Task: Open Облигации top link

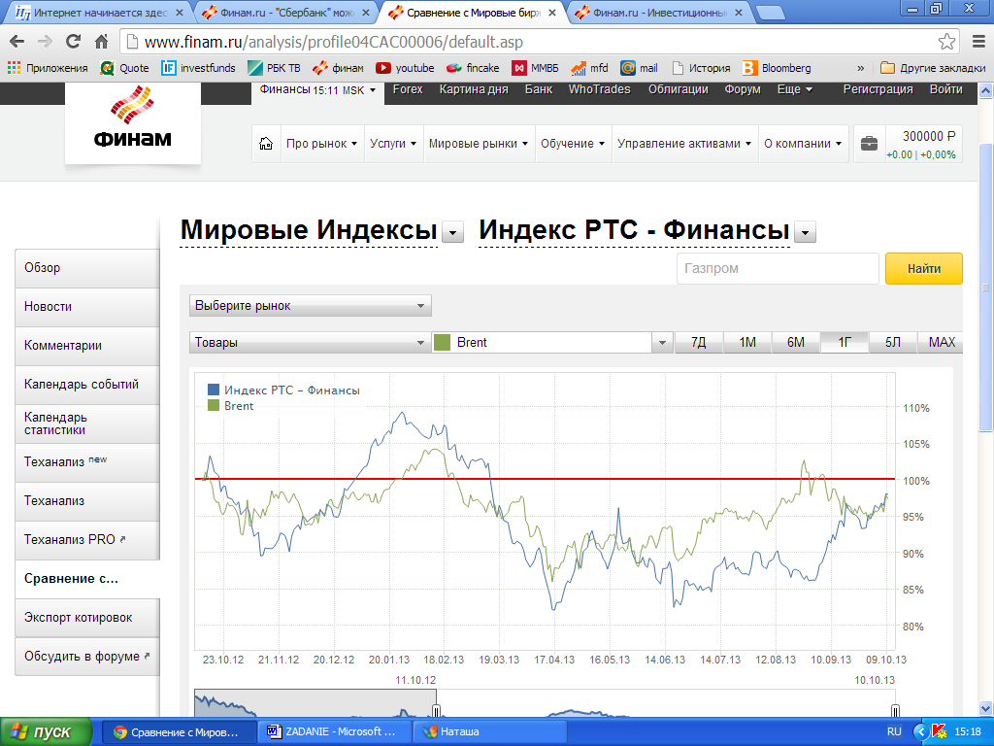Action: click(x=678, y=89)
